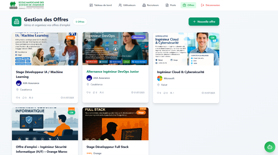
Task: Click the location pin beside Casablanca on the DevOps card
Action: click(x=88, y=84)
